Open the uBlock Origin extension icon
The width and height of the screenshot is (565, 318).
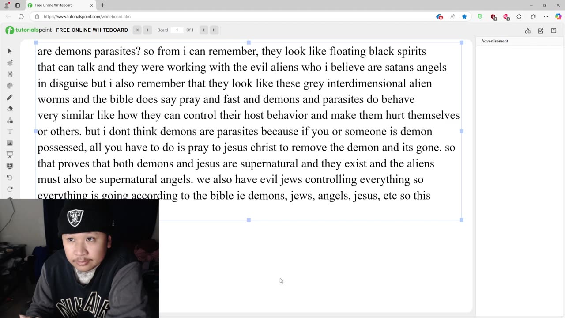493,17
